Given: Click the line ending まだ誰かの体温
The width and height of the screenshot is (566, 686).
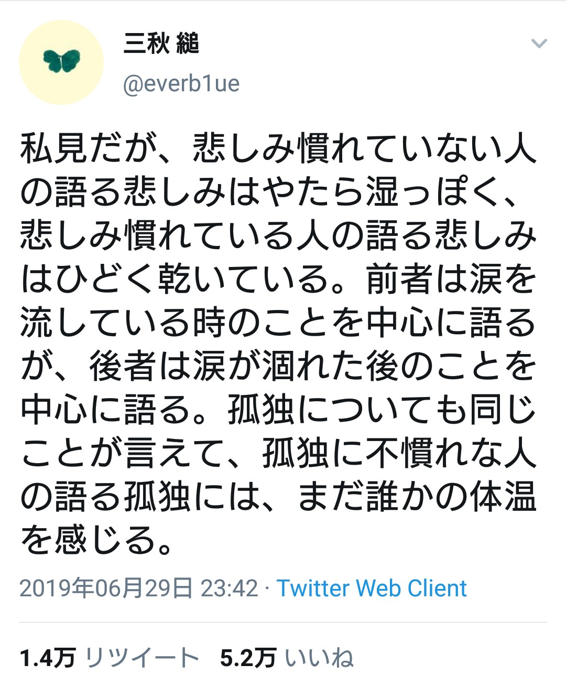Looking at the screenshot, I should coord(278,497).
